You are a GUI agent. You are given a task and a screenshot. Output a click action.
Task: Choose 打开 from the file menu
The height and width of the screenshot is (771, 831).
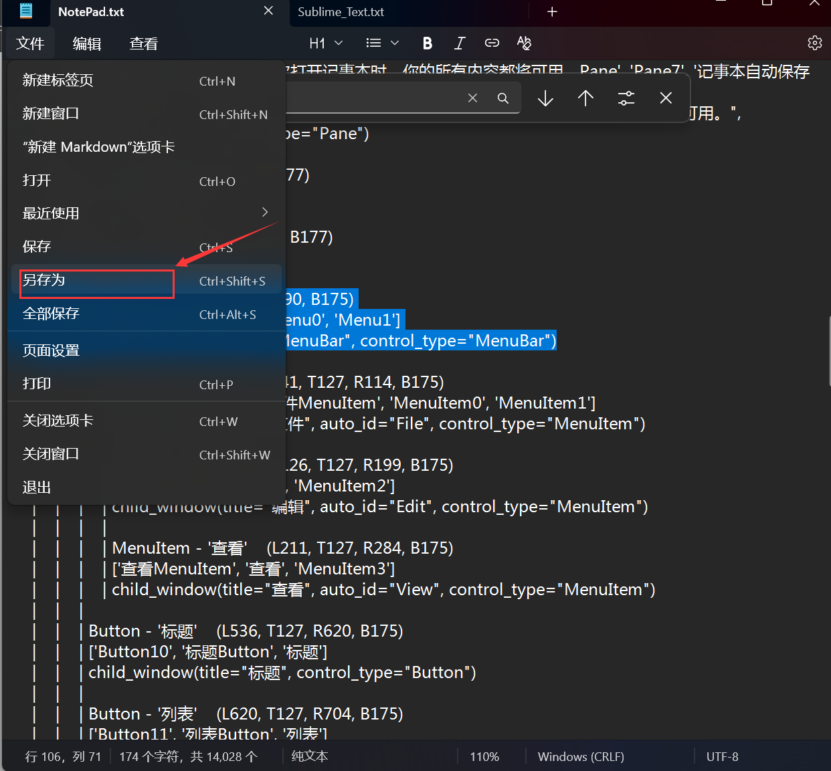pos(147,181)
